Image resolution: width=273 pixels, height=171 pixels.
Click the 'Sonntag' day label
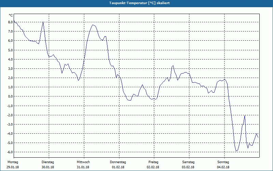coord(223,162)
